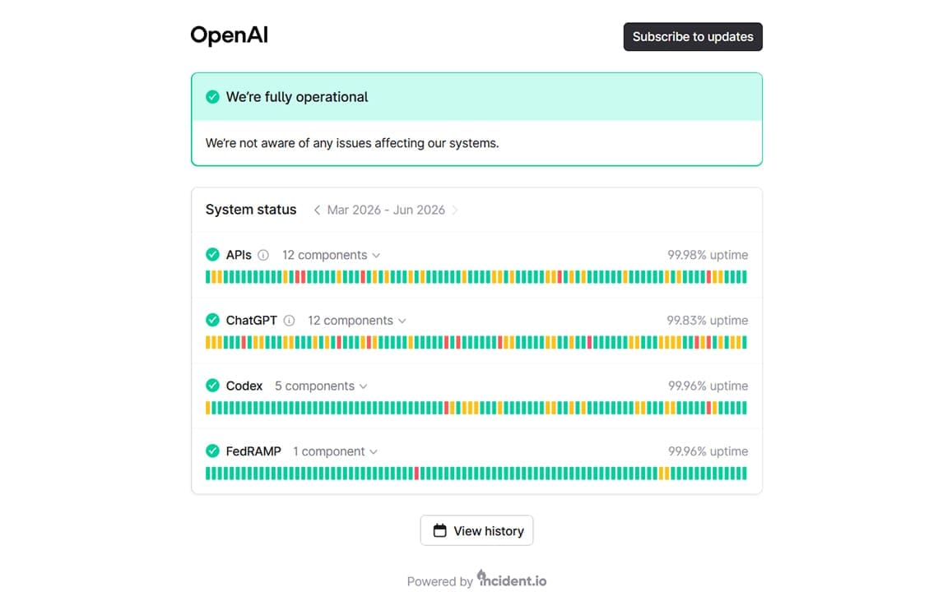Expand ChatGPT 12 components list
The width and height of the screenshot is (952, 592).
pos(357,321)
